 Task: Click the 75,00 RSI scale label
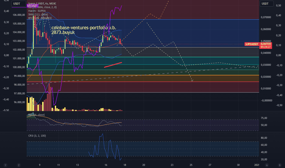click(x=264, y=118)
